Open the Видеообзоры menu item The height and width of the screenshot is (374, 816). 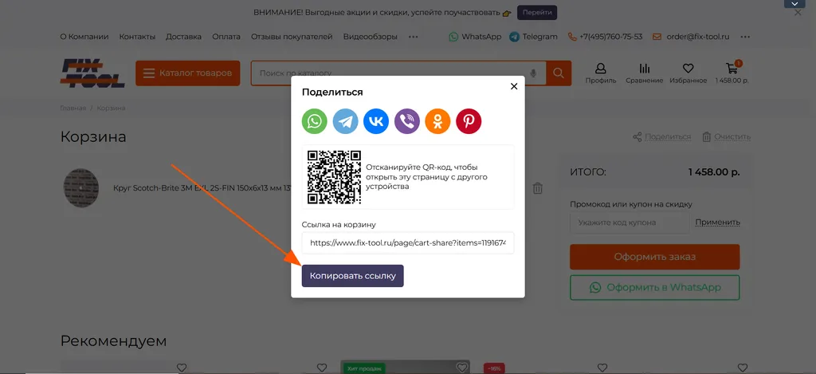371,37
